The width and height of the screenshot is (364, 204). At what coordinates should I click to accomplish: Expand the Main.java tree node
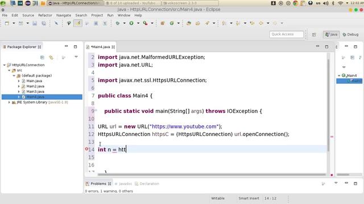coord(19,81)
